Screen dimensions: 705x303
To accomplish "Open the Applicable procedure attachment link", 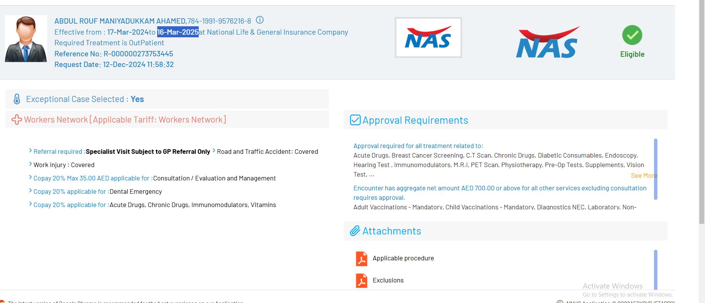I will tap(403, 258).
